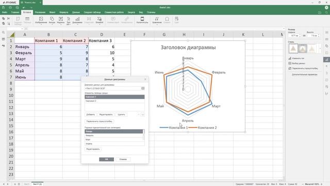
Task: Select the third chart style thumbnail
Action: 311,49
